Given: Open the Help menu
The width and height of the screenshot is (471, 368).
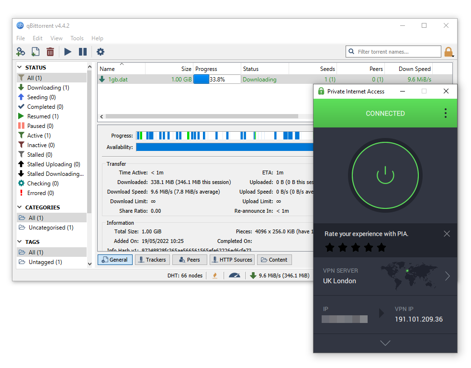Looking at the screenshot, I should (97, 38).
